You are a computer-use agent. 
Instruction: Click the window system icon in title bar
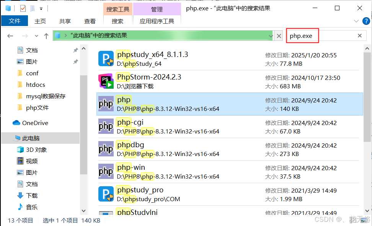click(x=8, y=8)
